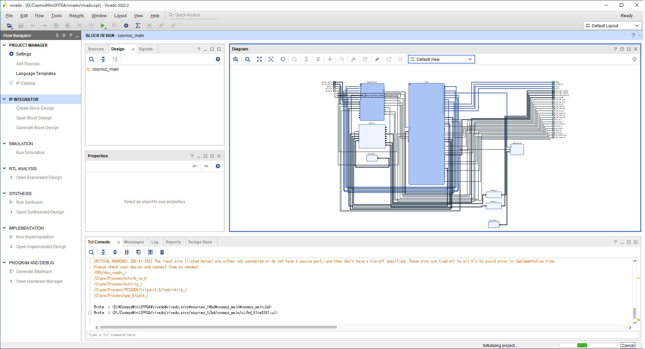Screen dimensions: 645x349
Task: Open the Default Layout dropdown
Action: (612, 26)
